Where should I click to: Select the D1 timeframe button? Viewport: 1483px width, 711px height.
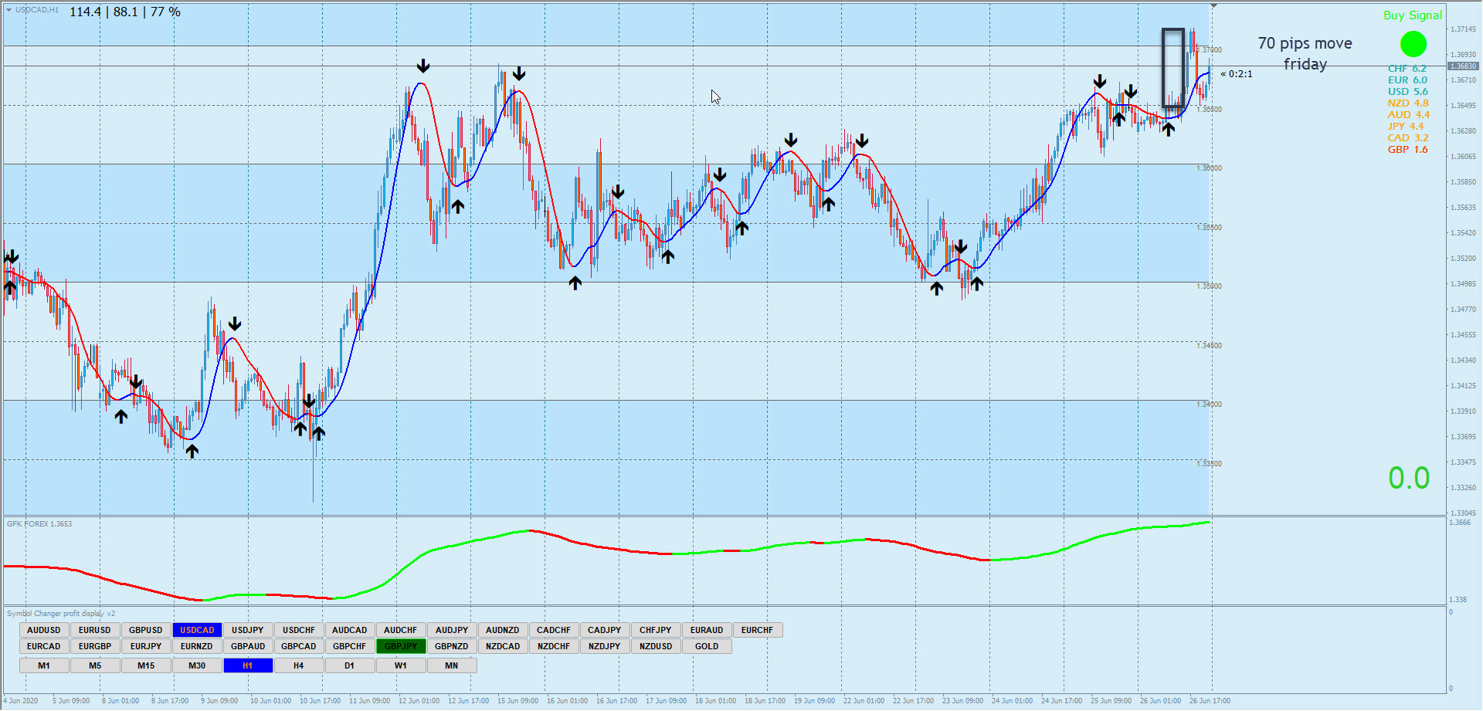coord(350,665)
